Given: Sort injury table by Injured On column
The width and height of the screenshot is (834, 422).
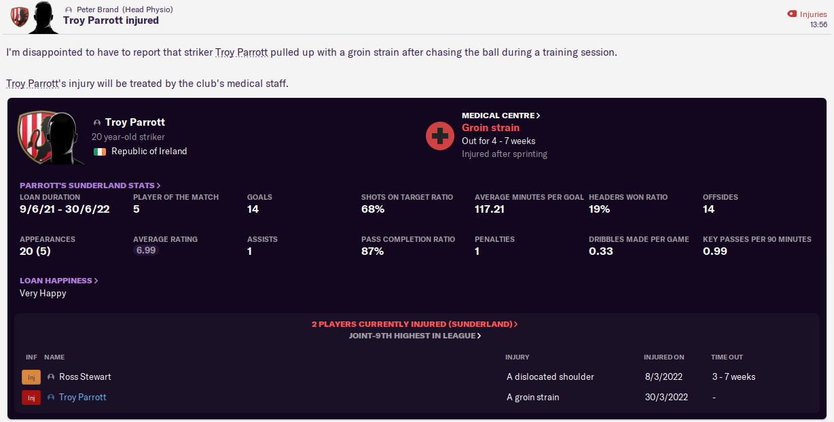Looking at the screenshot, I should click(x=664, y=357).
